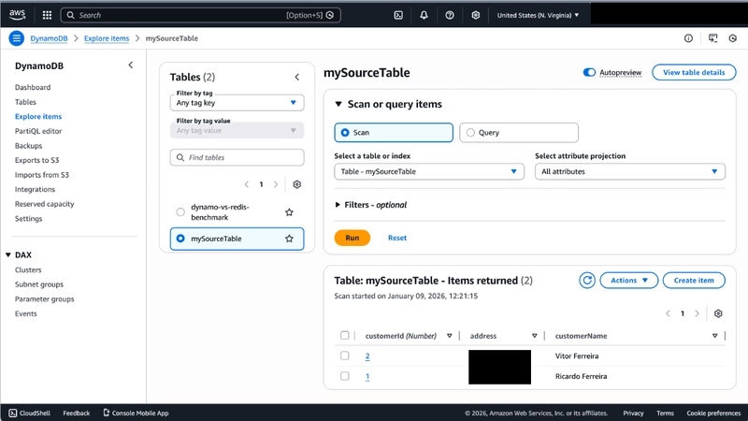The width and height of the screenshot is (748, 421).
Task: Sort by customerId column arrow
Action: pos(450,336)
